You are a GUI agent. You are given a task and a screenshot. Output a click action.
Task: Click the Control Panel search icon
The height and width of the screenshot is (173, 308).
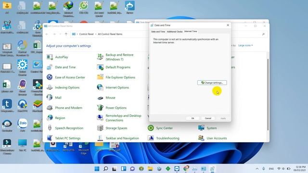click(263, 34)
